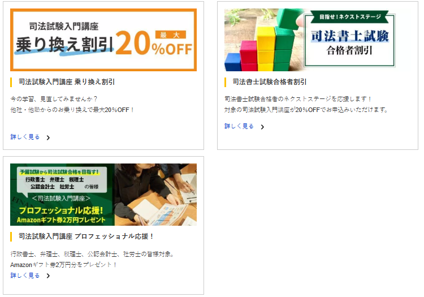Click the 司法書士試験 合格者割引 banner box
424x297 pixels.
click(x=349, y=41)
